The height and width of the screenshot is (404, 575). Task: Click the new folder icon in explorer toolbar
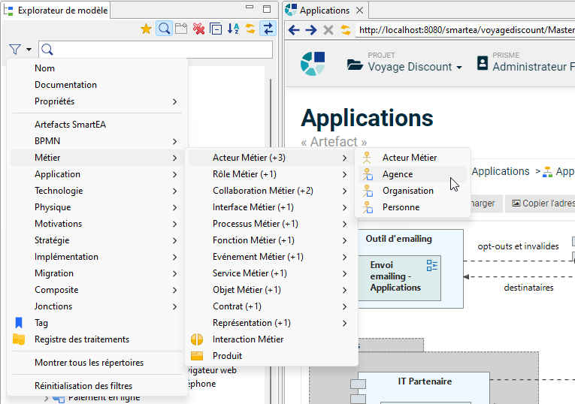point(181,29)
